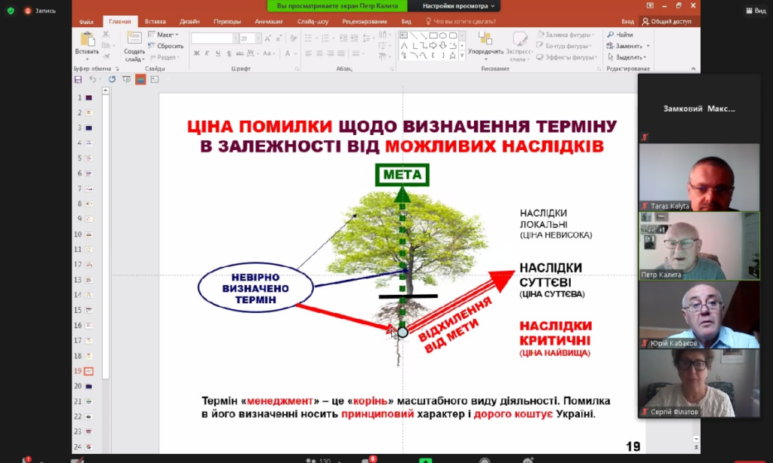Toggle text shadow S formatting
Screen dimensions: 773x463
pyautogui.click(x=229, y=54)
